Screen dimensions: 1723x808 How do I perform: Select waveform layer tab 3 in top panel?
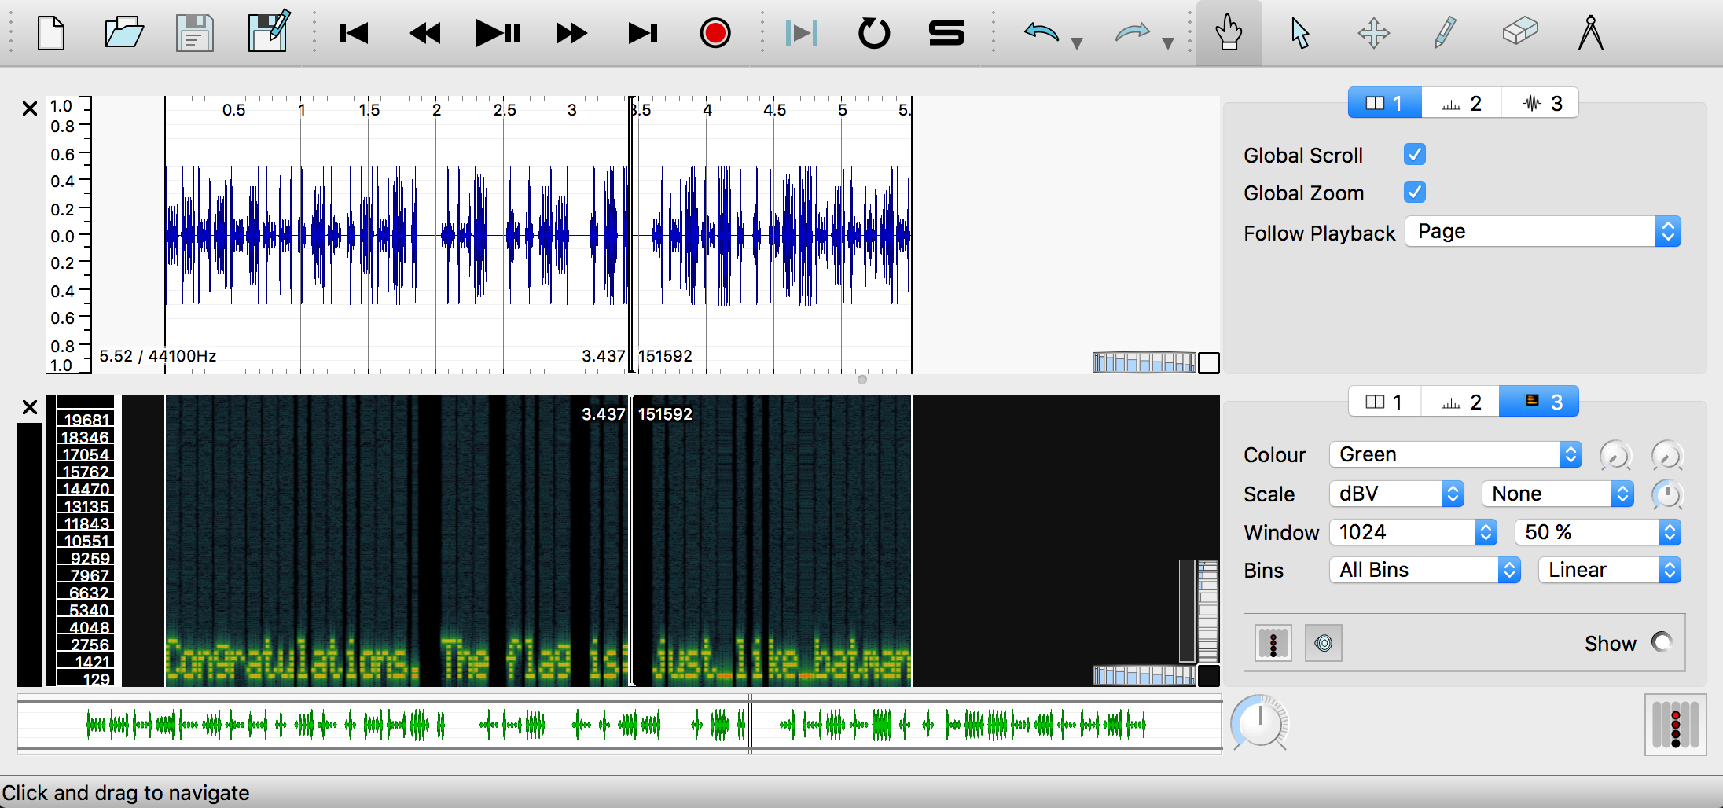1541,103
